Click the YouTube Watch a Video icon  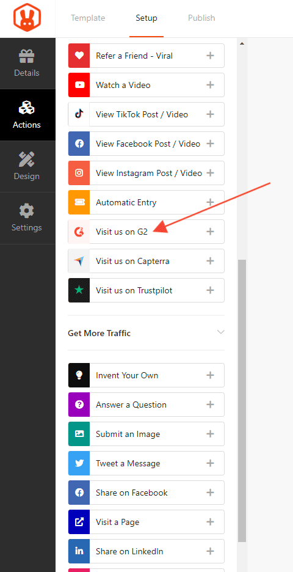pyautogui.click(x=79, y=85)
